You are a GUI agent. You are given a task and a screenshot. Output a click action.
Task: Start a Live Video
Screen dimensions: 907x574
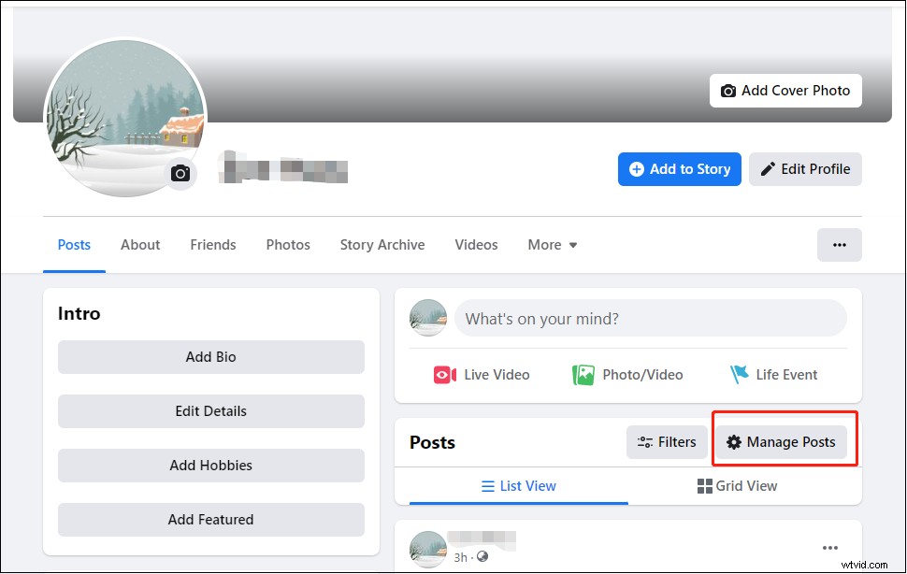[482, 374]
